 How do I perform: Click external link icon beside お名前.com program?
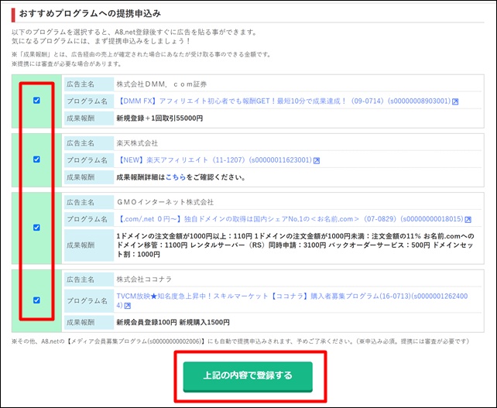[468, 219]
